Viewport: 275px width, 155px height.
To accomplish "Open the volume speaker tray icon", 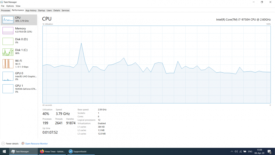I will [236, 151].
